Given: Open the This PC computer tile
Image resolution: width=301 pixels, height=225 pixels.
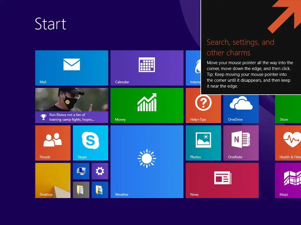Looking at the screenshot, I should [81, 171].
